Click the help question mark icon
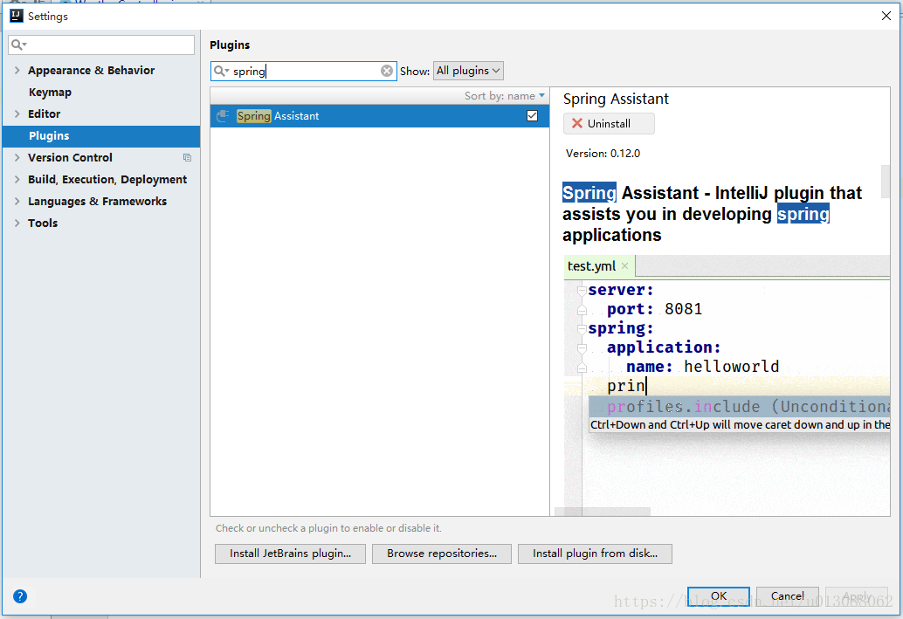The height and width of the screenshot is (619, 903). coord(20,596)
